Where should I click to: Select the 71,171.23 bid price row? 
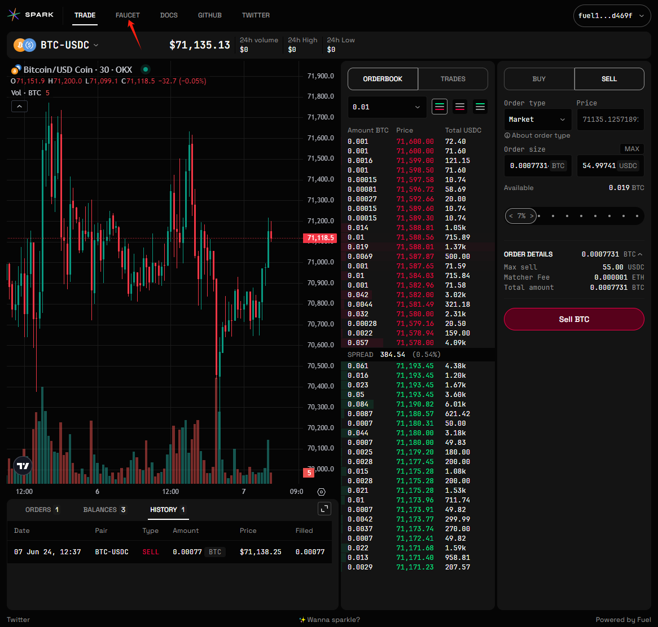(418, 567)
